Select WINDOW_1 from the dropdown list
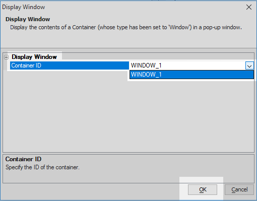This screenshot has width=257, height=201. [191, 75]
